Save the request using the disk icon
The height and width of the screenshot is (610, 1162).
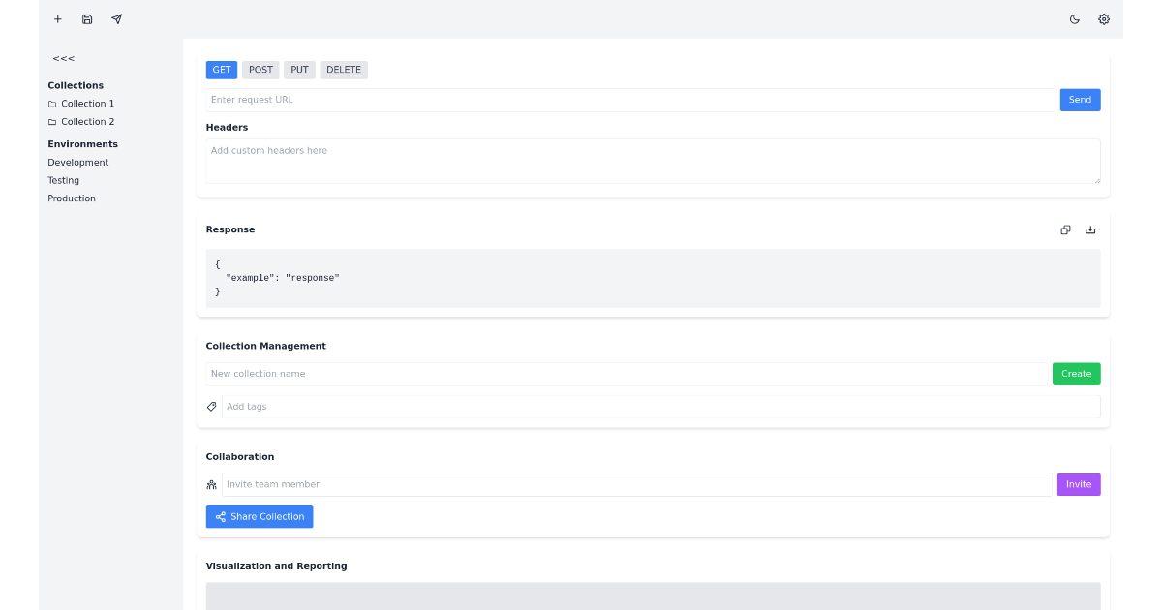(86, 19)
